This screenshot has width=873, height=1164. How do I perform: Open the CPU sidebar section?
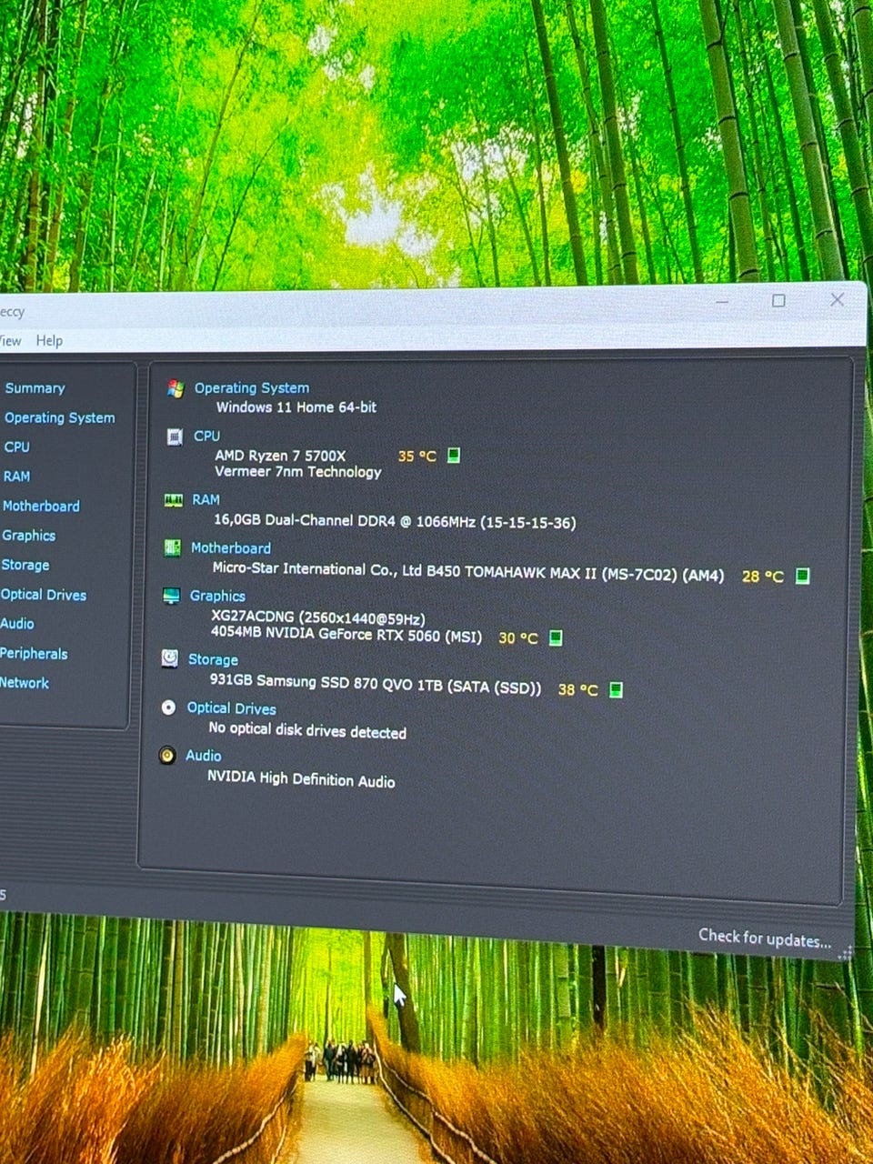(x=16, y=447)
